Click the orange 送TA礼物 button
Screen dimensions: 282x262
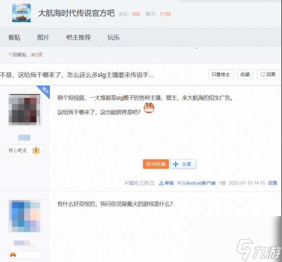[156, 164]
